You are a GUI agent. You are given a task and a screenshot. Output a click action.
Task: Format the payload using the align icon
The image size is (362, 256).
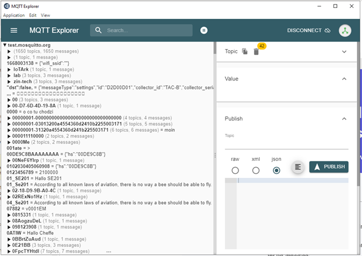298,166
